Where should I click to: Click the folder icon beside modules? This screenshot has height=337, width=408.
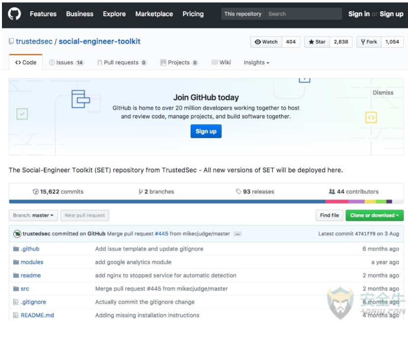[x=16, y=262]
